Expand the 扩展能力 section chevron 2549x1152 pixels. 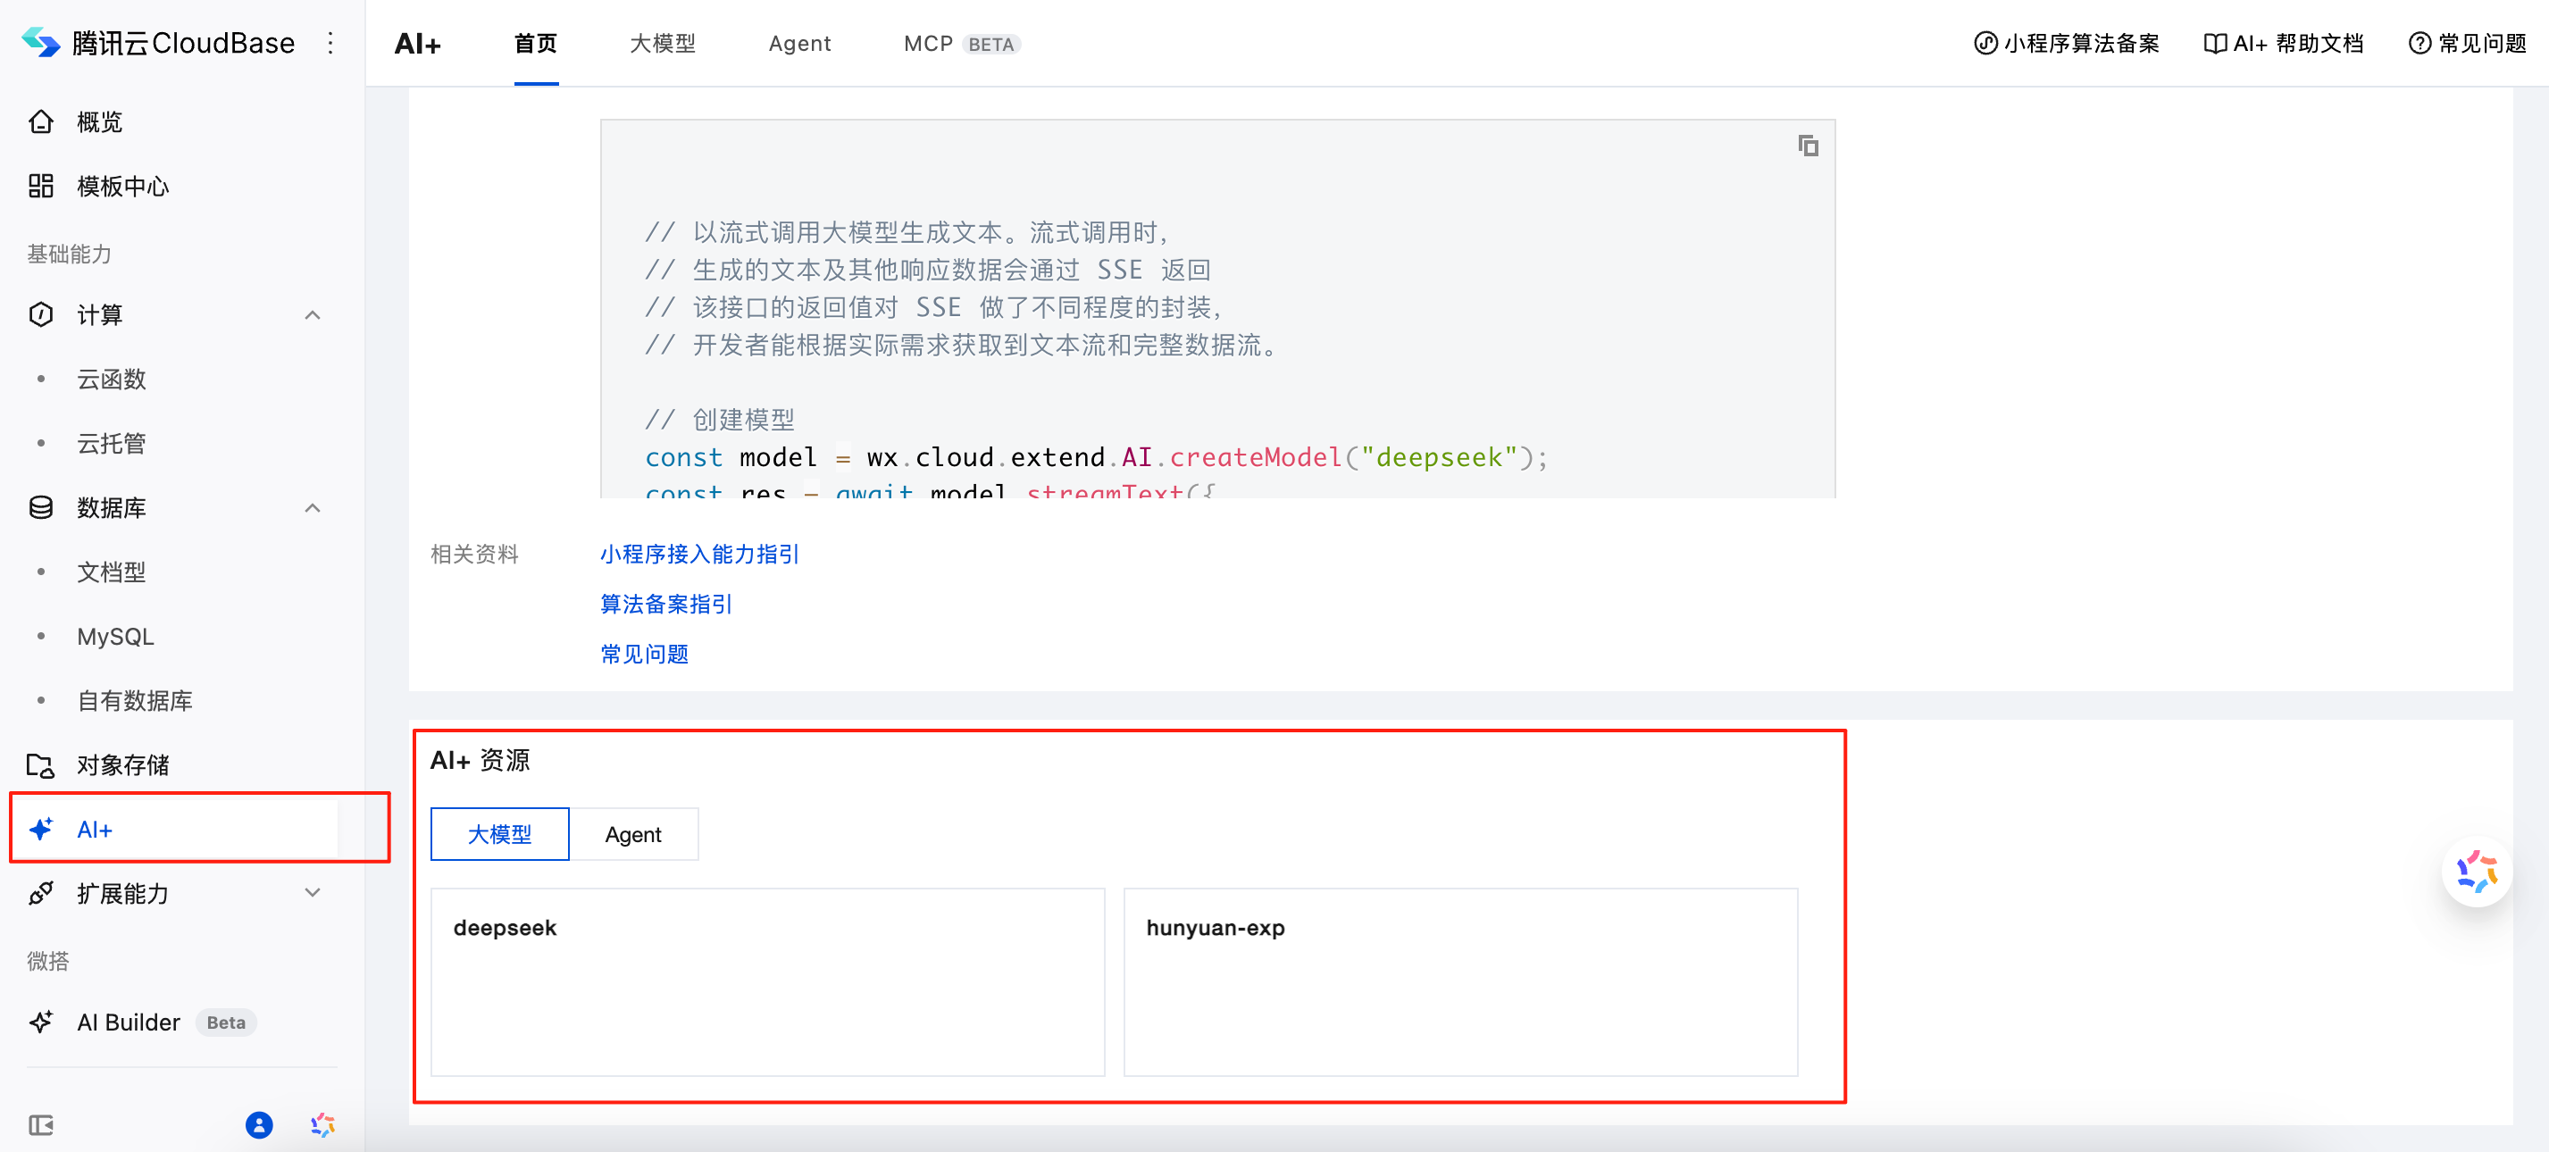coord(313,893)
